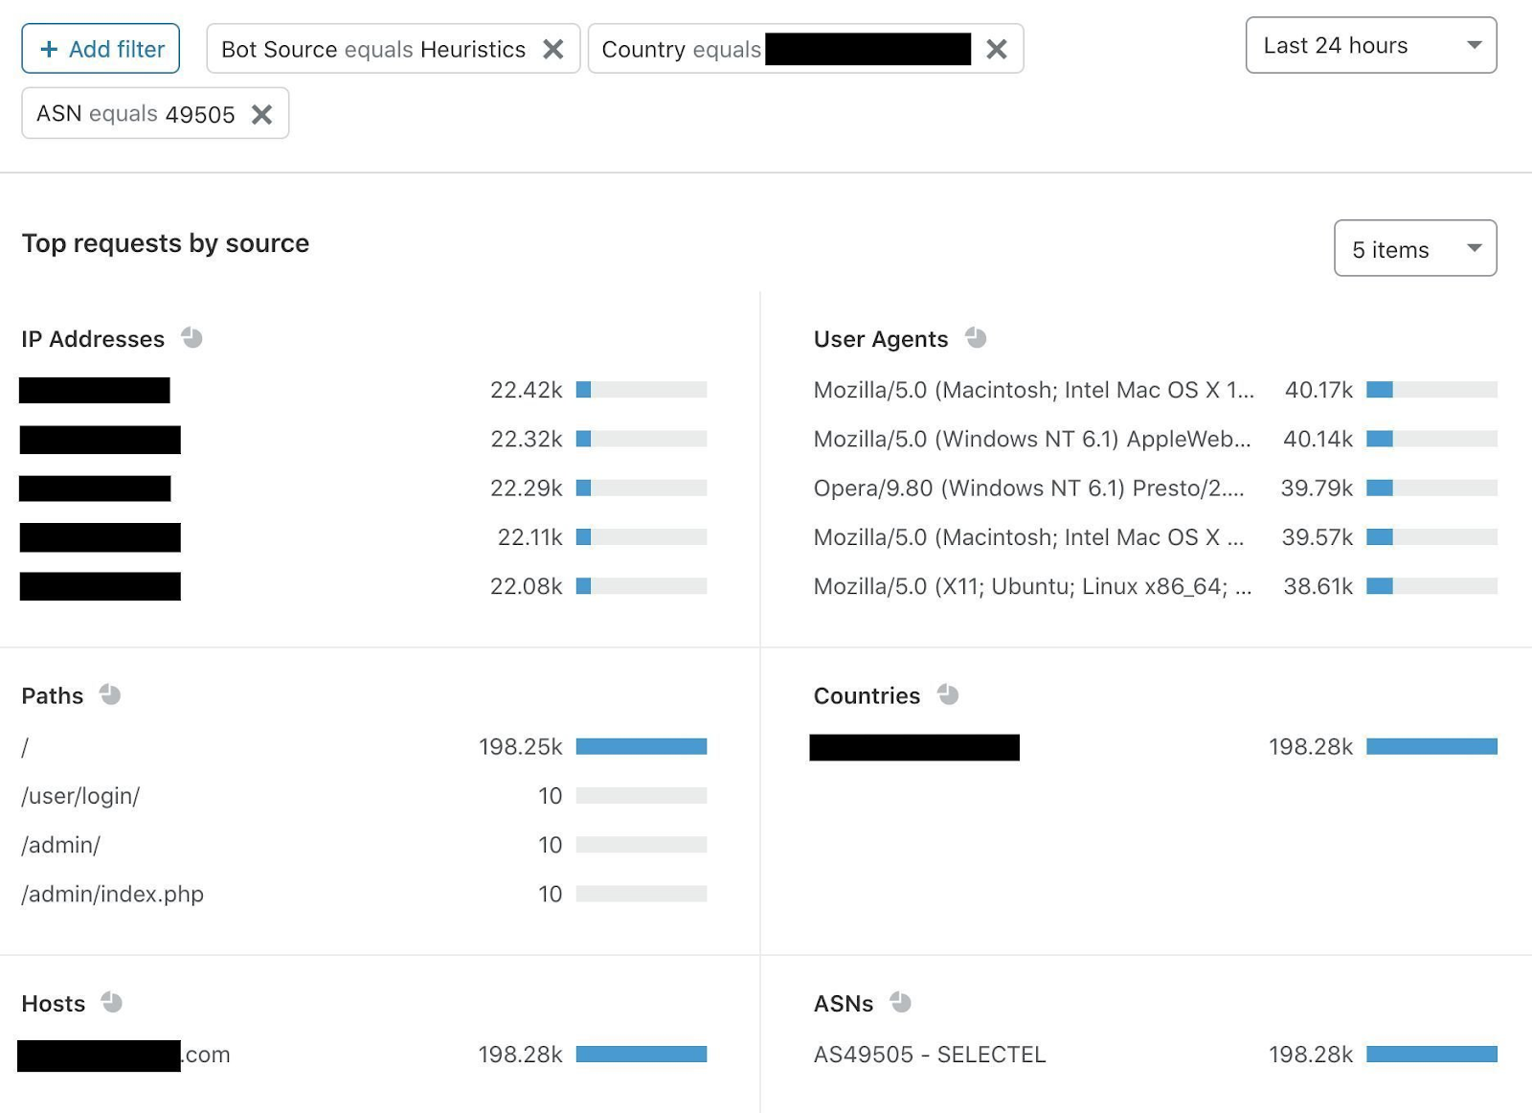Click the pie chart icon beside Countries
This screenshot has height=1113, width=1532.
(948, 694)
